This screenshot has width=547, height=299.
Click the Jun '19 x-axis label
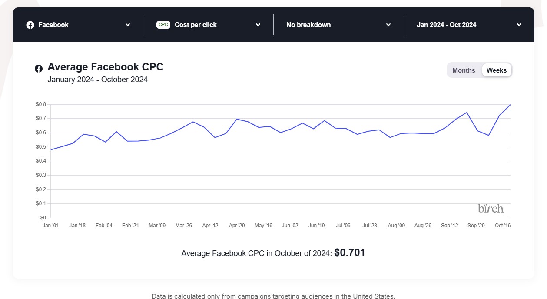316,226
